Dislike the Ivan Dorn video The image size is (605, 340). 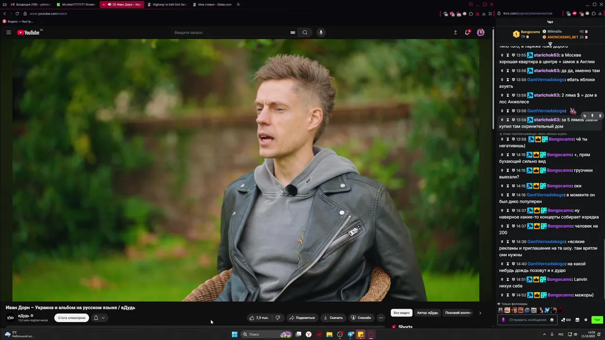(278, 318)
